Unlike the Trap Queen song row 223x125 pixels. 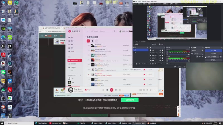[x=144, y=74]
